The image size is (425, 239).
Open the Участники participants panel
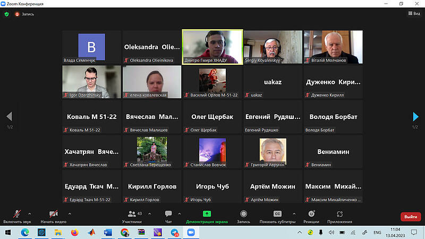pyautogui.click(x=132, y=215)
